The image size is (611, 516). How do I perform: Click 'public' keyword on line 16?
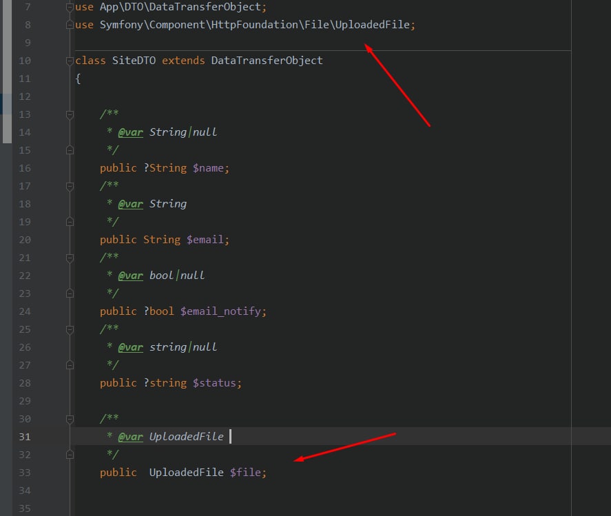118,168
